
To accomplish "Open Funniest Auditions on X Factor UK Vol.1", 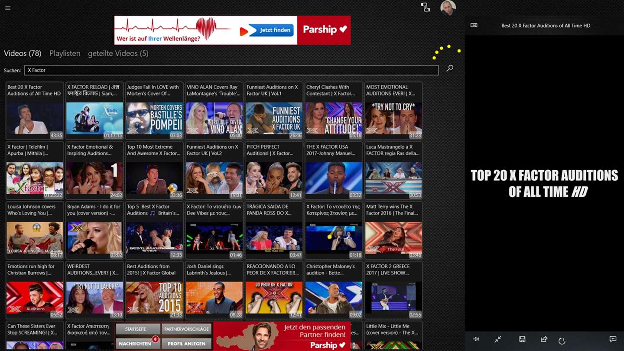I will 274,110.
